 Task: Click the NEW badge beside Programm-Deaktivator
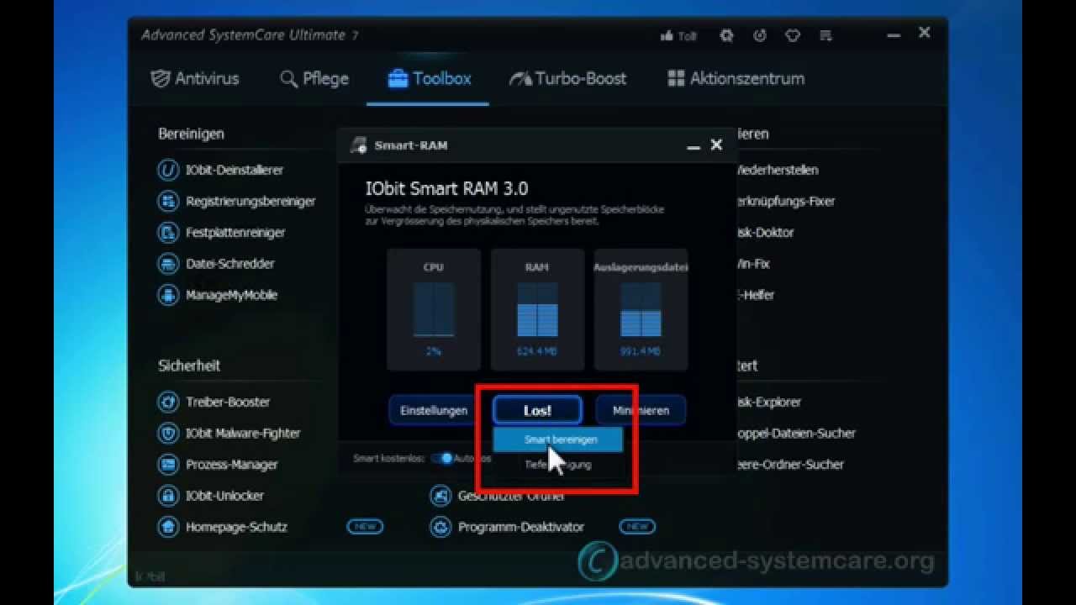(637, 527)
